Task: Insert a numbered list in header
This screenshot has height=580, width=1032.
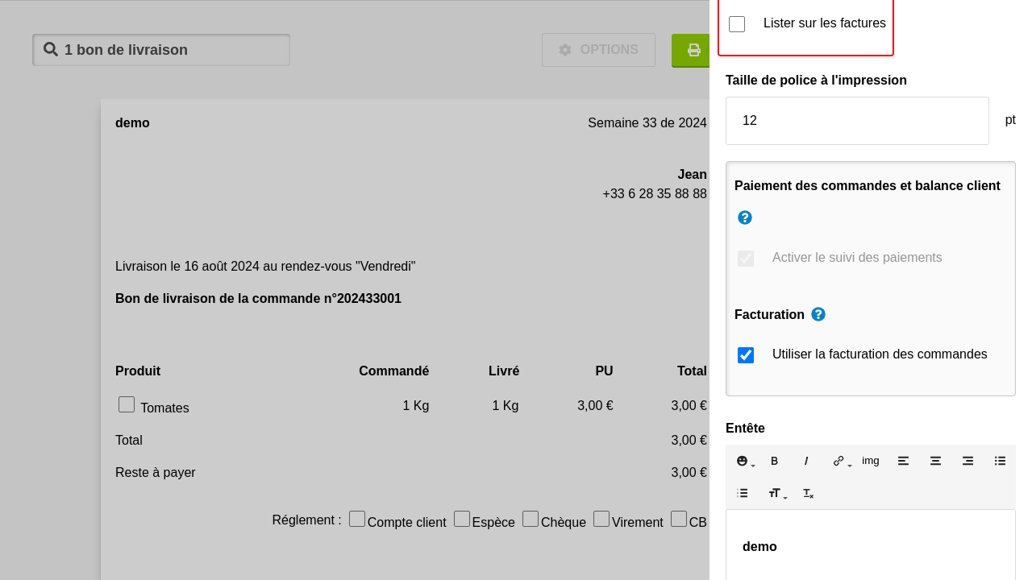Action: pos(742,493)
